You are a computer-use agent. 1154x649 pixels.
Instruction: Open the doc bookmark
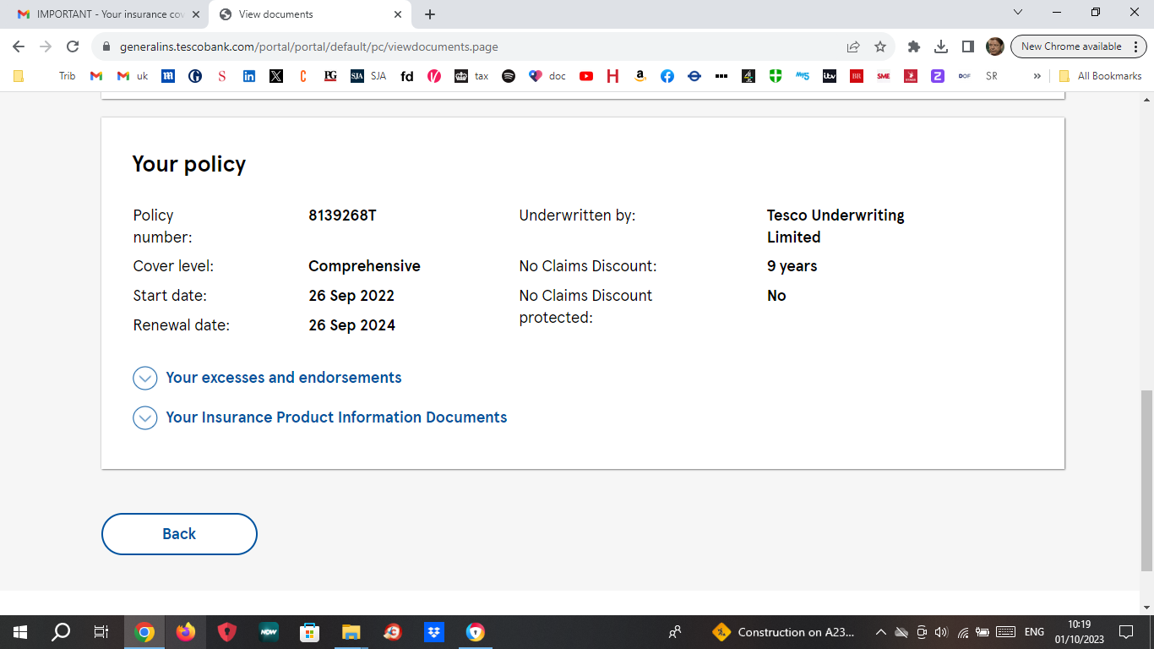[x=547, y=76]
